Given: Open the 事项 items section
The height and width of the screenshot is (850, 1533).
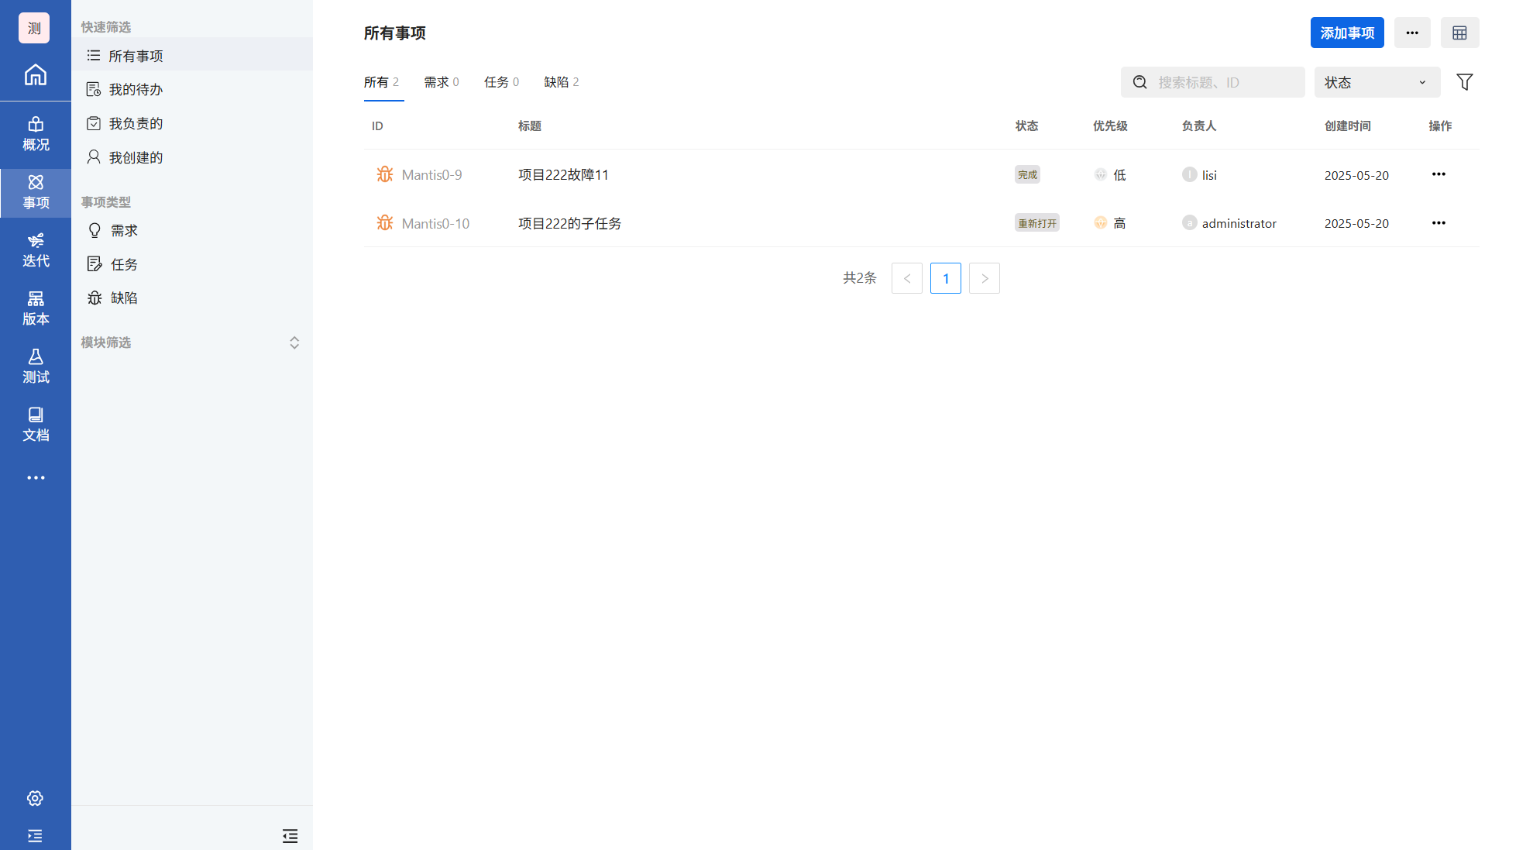Looking at the screenshot, I should click(36, 192).
